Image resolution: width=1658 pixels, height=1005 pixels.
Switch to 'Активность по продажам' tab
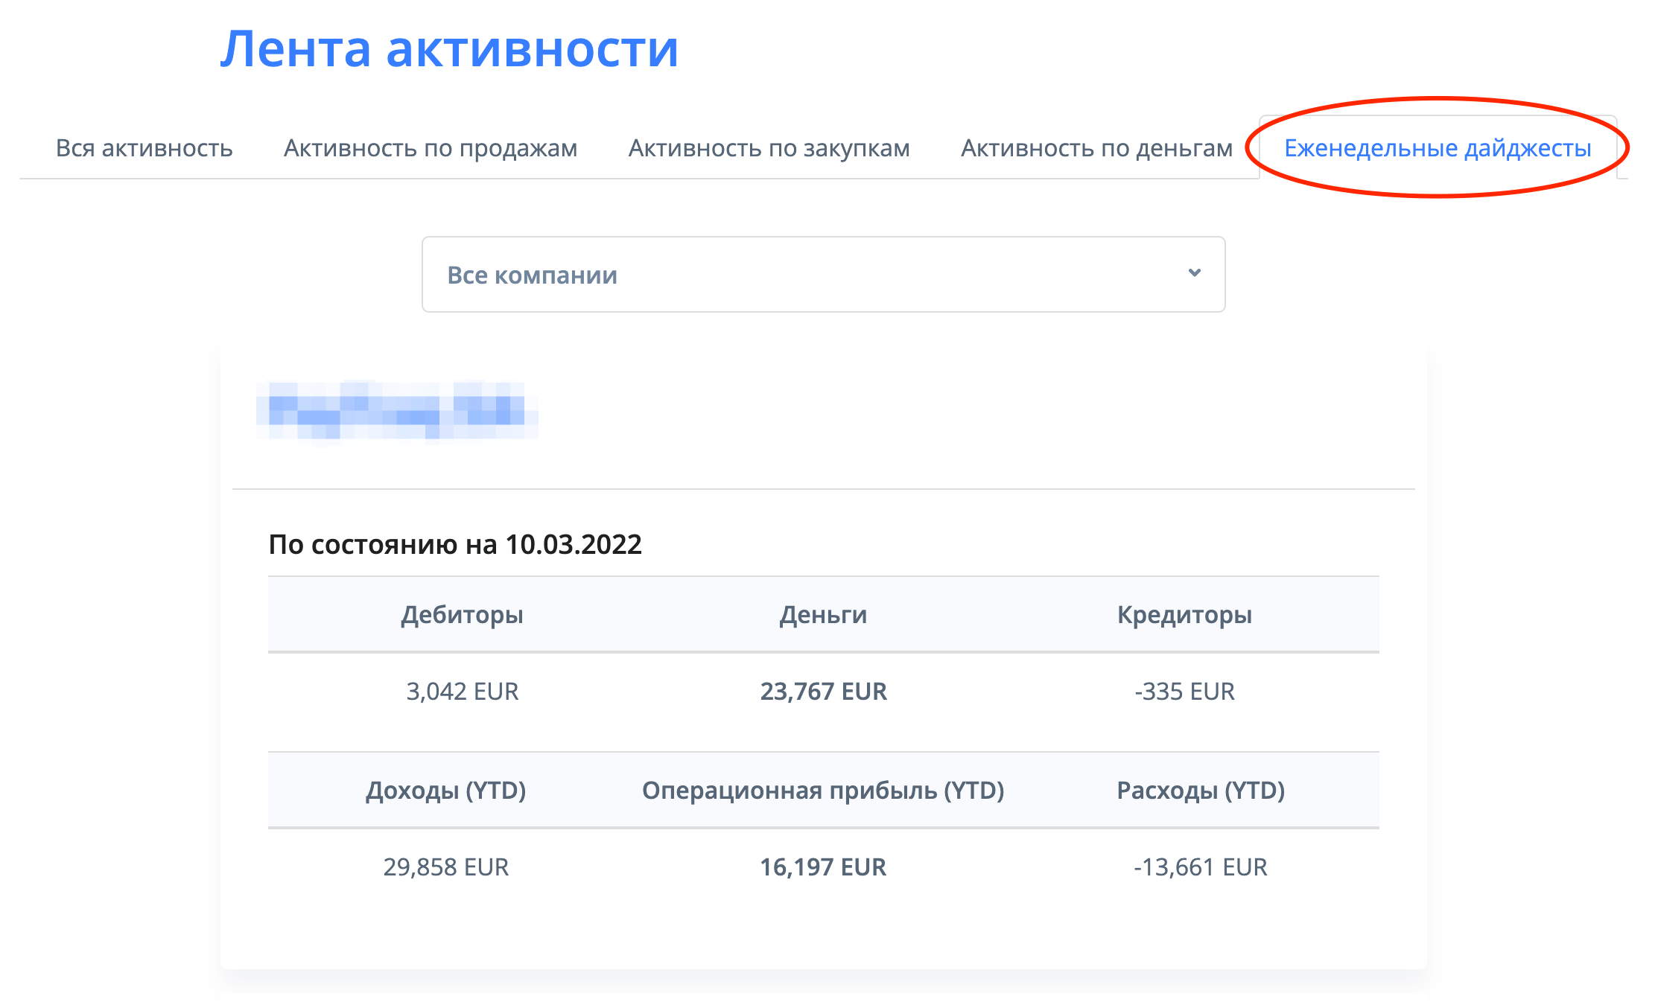(x=430, y=148)
